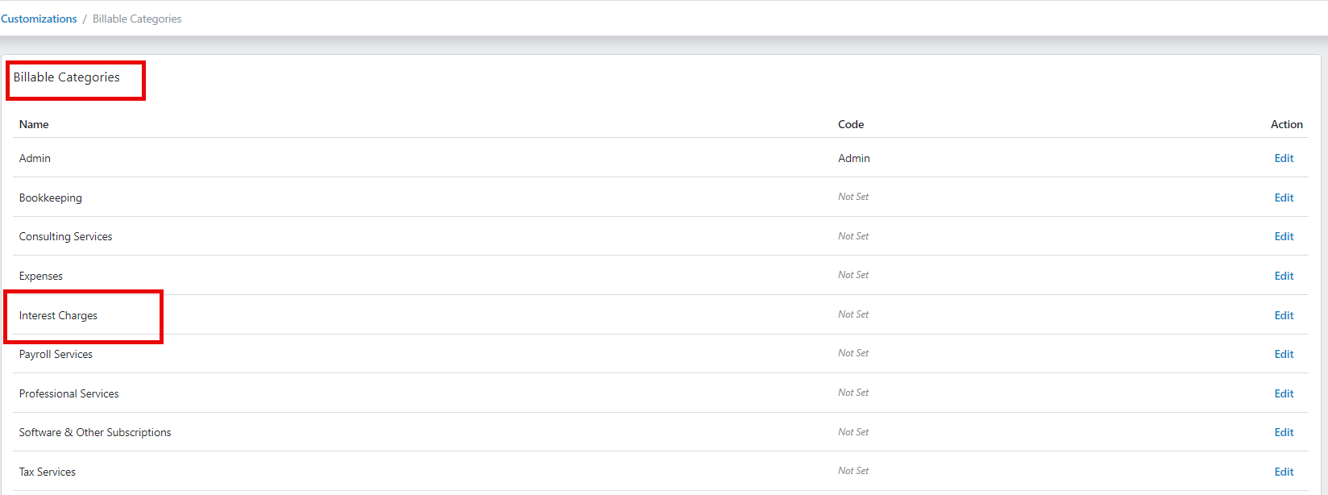Click the Billable Categories page heading
The height and width of the screenshot is (495, 1328).
click(x=66, y=77)
